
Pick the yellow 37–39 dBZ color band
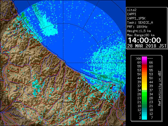tap(144, 86)
